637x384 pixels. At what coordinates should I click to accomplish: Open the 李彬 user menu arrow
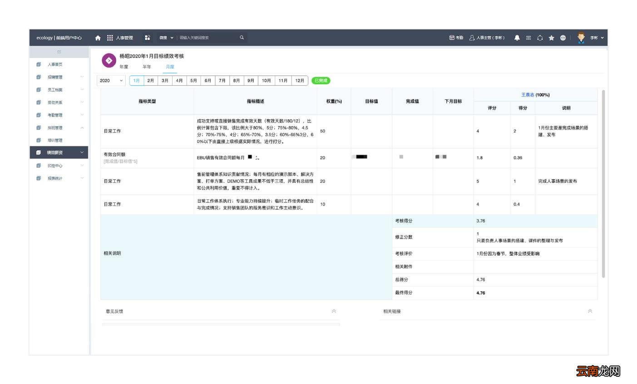[602, 38]
